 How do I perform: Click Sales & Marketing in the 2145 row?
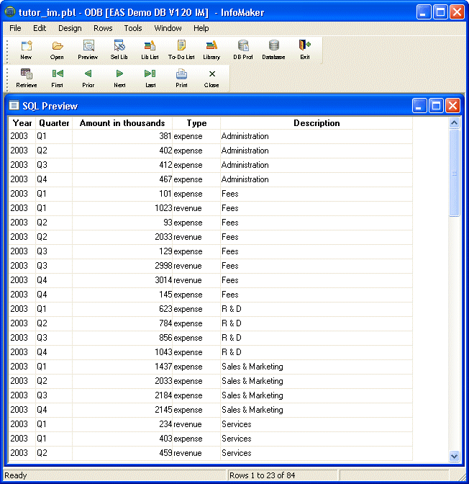coord(252,410)
